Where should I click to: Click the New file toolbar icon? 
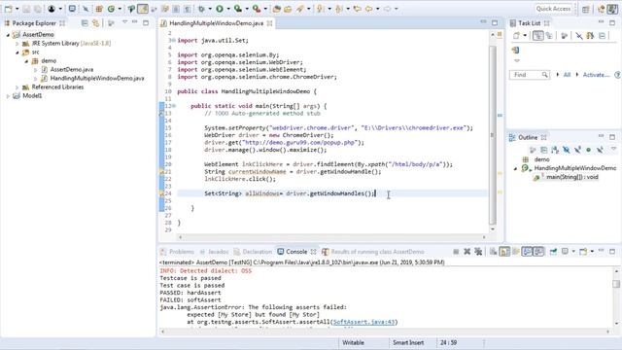click(x=8, y=9)
